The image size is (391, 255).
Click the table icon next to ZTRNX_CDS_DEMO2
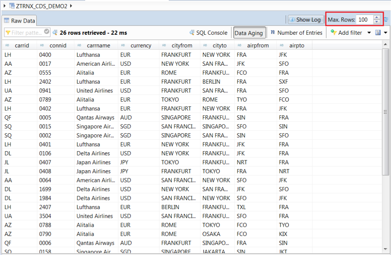pos(12,5)
